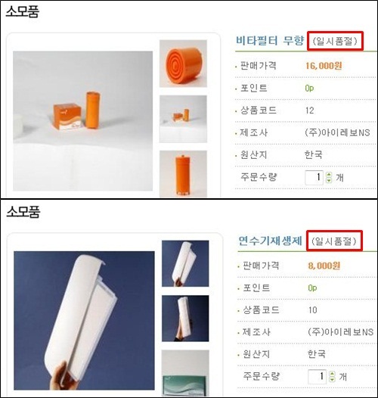The image size is (378, 398).
Task: Select the upright orange filter thumbnail
Action: 183,174
